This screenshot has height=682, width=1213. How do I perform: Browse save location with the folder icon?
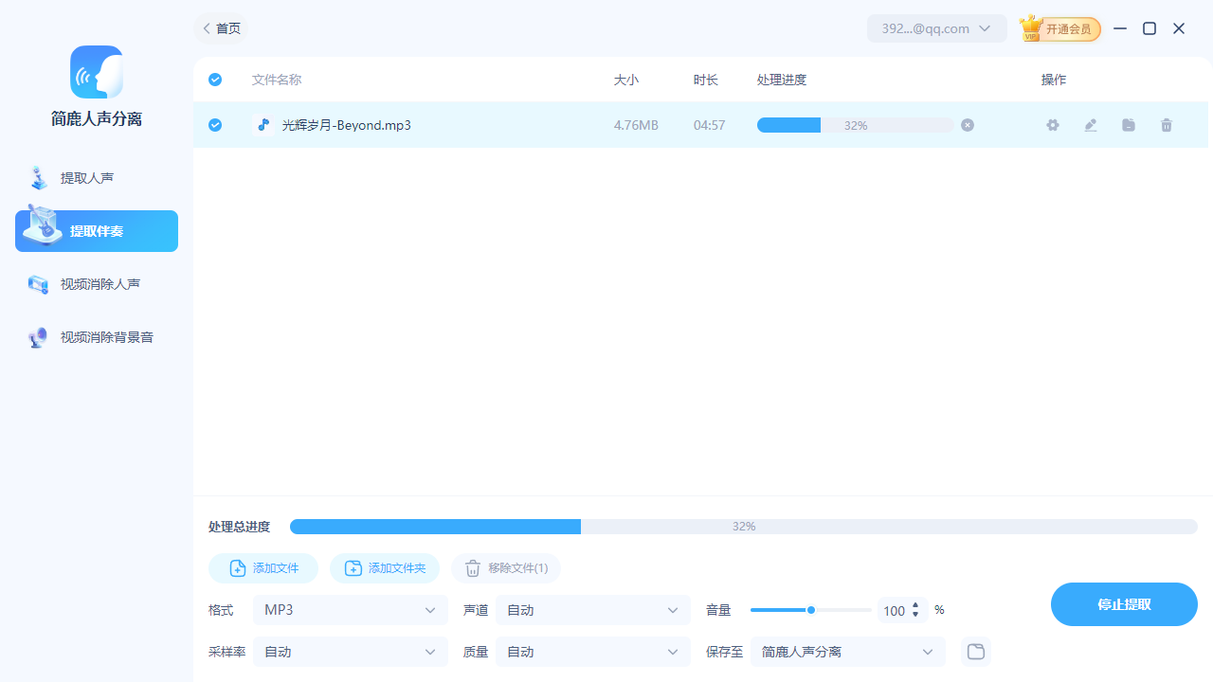click(975, 651)
